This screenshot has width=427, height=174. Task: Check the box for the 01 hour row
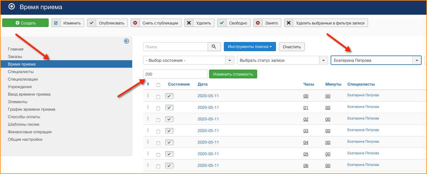tap(158, 108)
